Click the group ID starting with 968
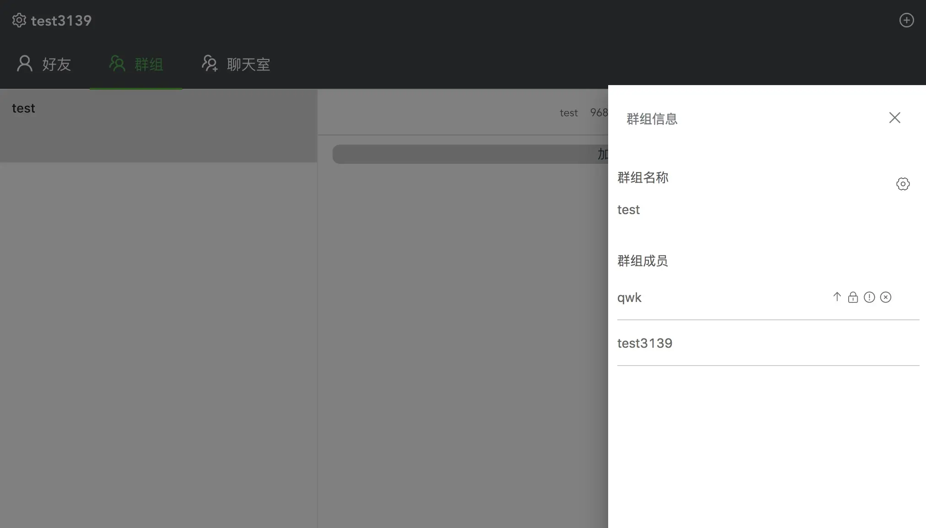This screenshot has width=926, height=528. 599,113
